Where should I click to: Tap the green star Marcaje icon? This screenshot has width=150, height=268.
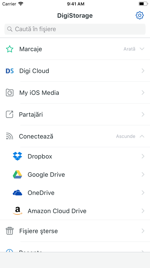click(x=10, y=49)
